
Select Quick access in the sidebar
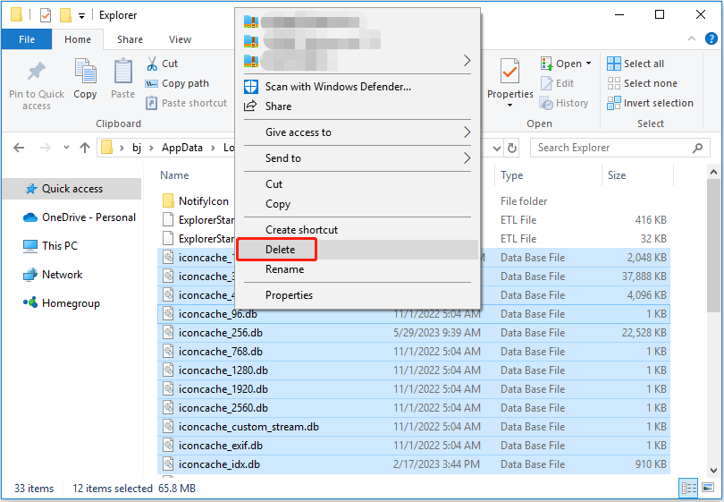(x=72, y=189)
